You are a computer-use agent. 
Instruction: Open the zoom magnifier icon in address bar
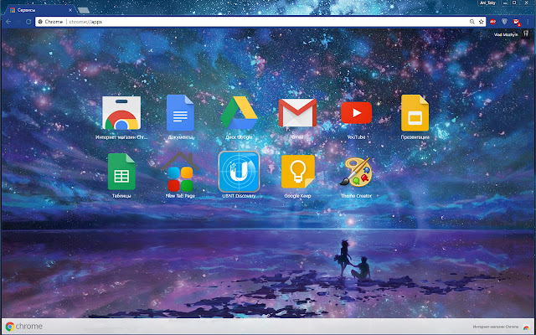coord(472,22)
